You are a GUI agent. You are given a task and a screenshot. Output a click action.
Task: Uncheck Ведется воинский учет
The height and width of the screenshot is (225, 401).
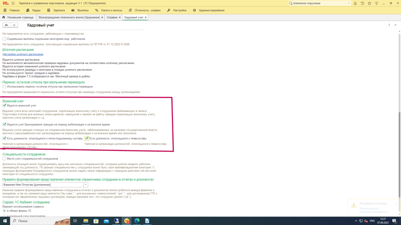(x=5, y=105)
